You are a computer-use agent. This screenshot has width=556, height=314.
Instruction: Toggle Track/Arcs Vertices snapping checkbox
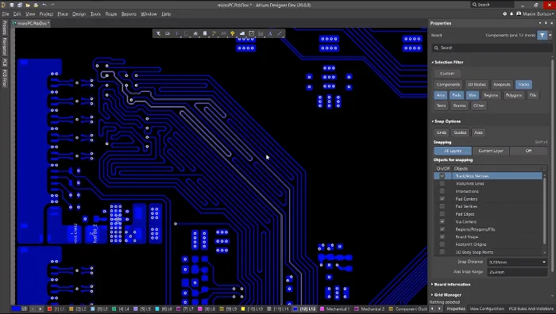tap(442, 176)
